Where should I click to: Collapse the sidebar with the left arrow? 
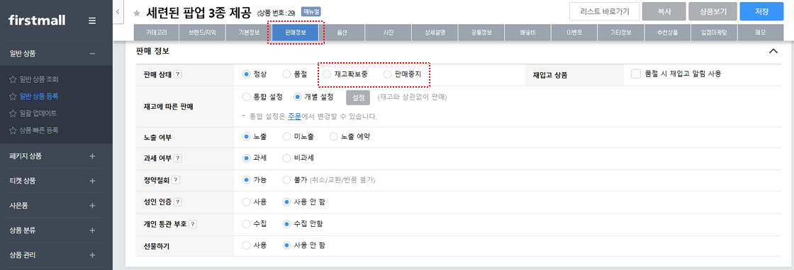[118, 11]
